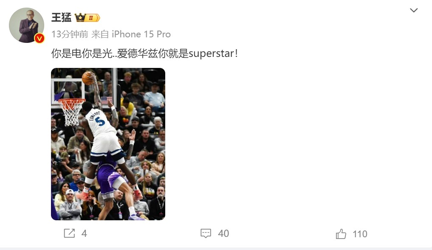
Task: Open 王猛's profile avatar picture
Action: 26,25
